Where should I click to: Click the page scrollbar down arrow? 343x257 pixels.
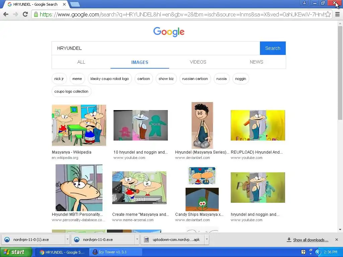coord(340,230)
